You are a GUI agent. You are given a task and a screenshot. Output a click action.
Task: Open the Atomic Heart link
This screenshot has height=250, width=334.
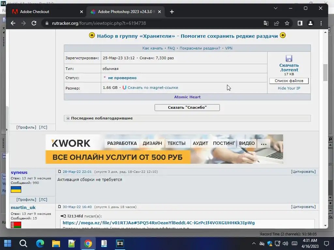(187, 97)
